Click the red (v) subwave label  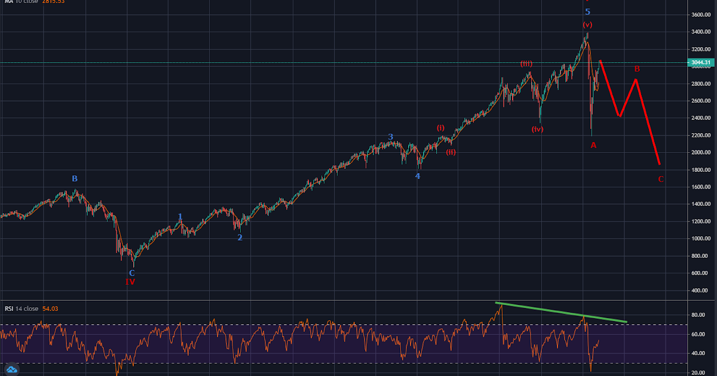click(587, 25)
